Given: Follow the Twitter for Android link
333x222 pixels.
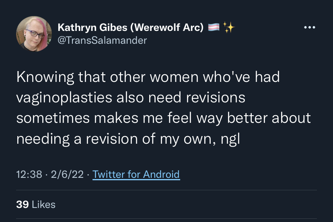Looking at the screenshot, I should coord(136,174).
